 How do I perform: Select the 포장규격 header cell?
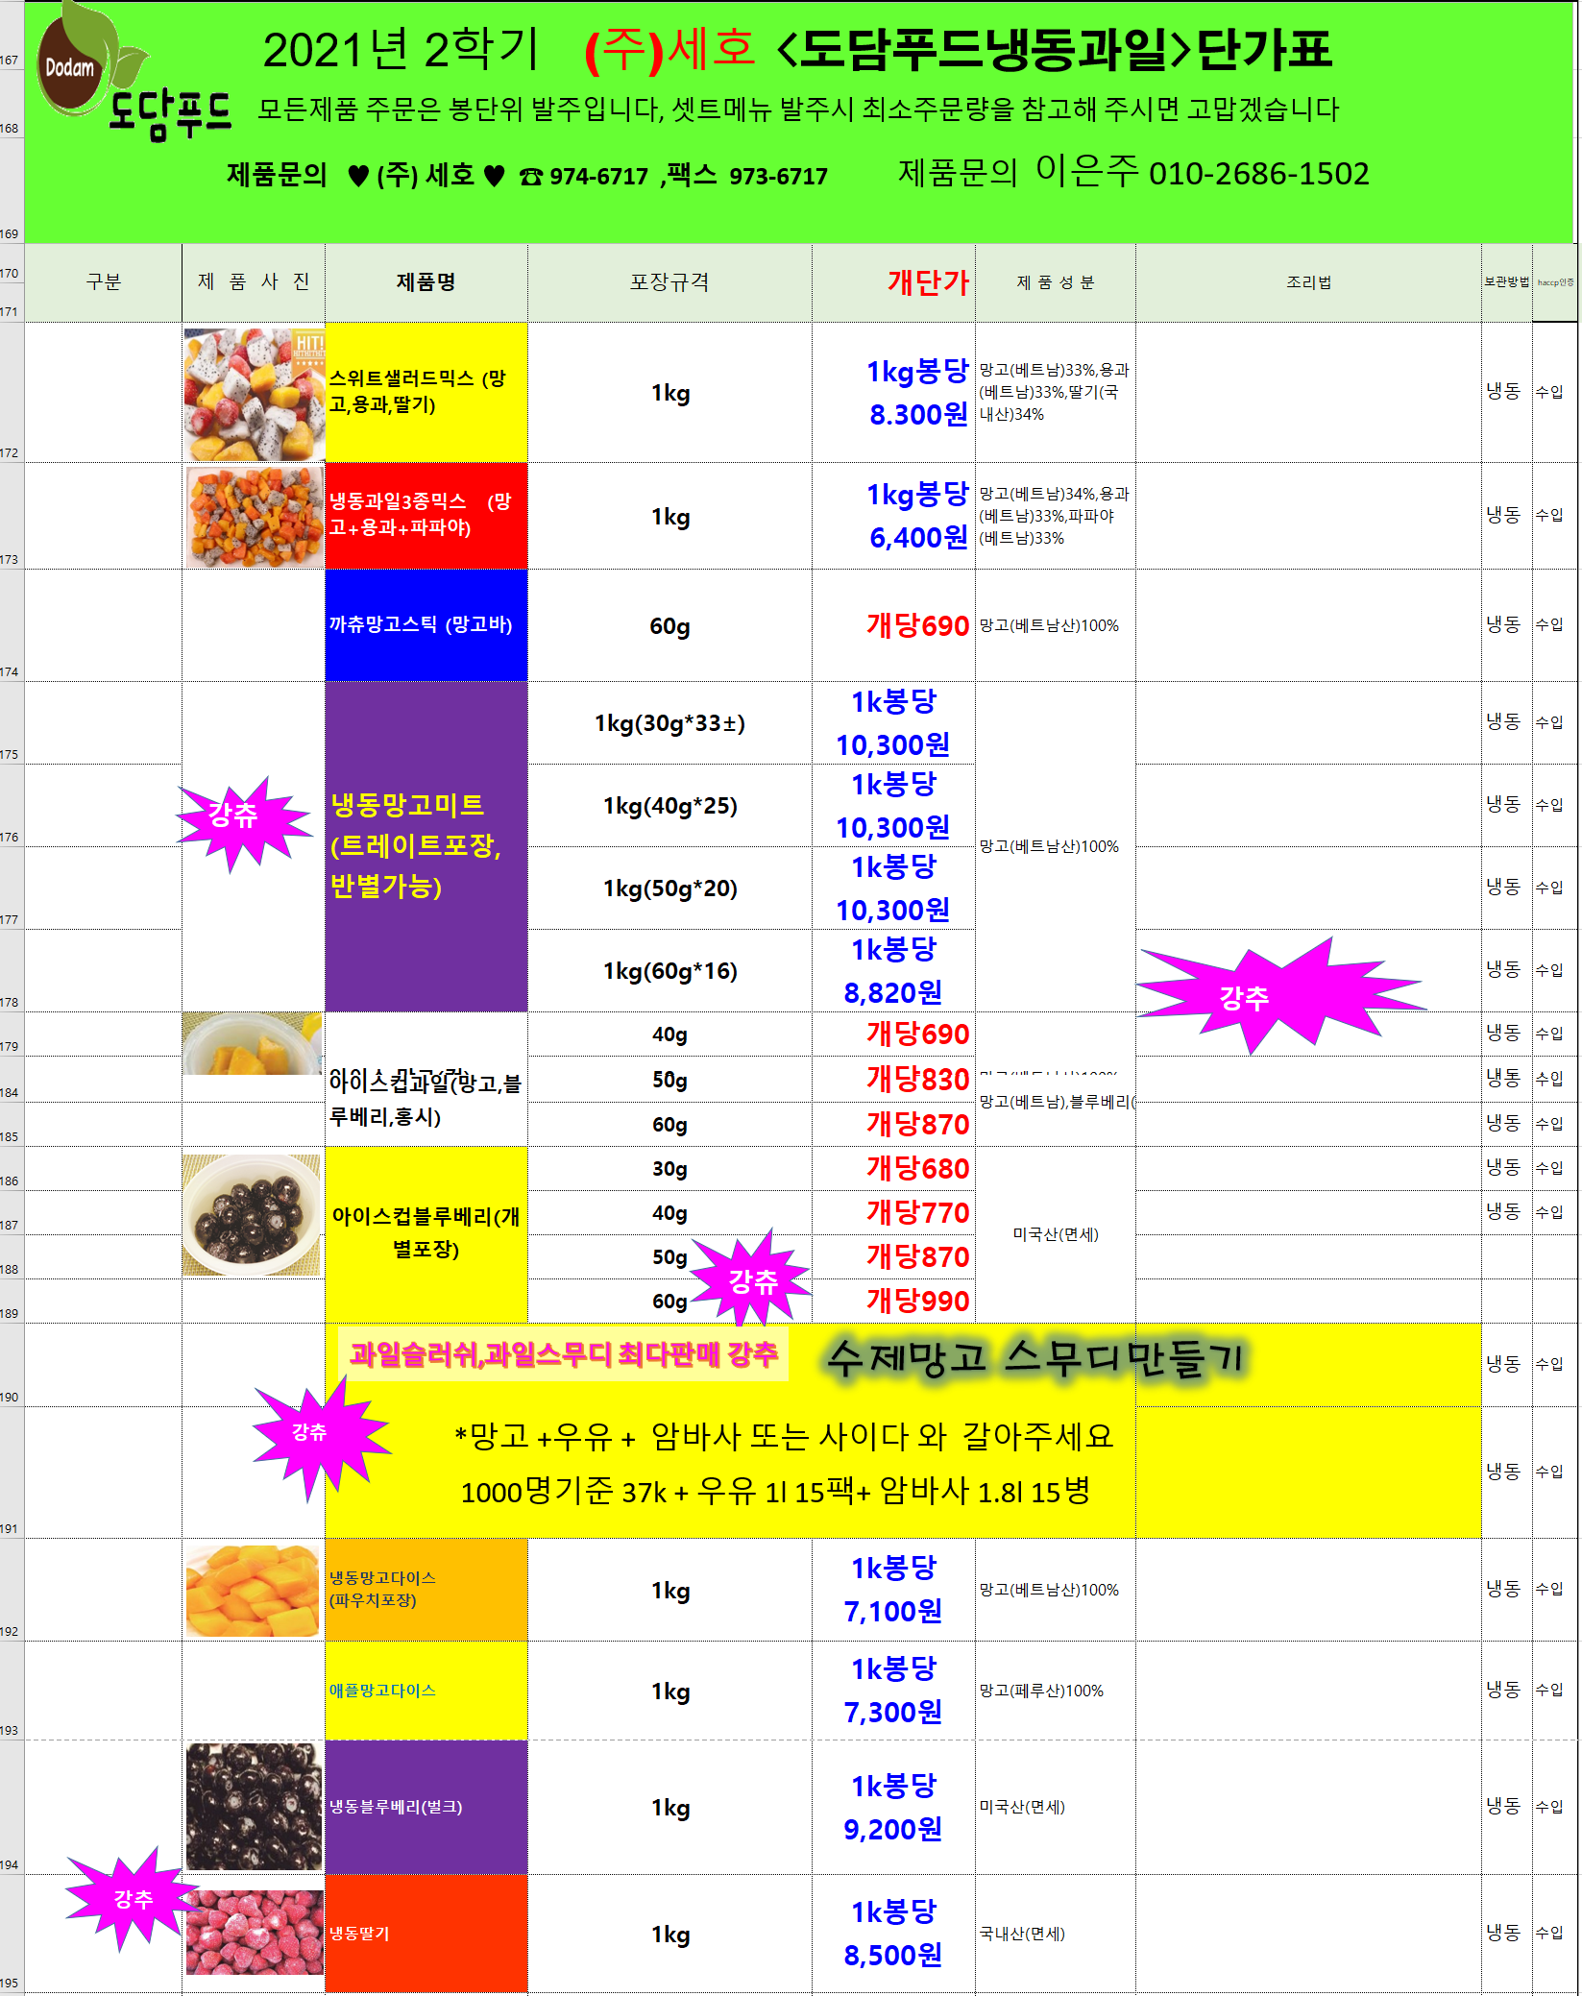(x=669, y=282)
